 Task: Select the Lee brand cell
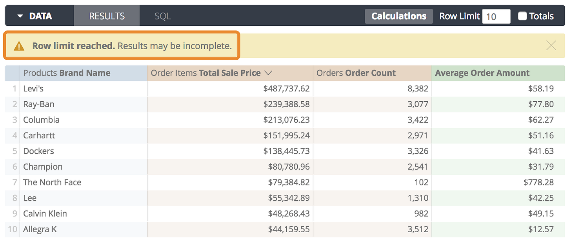(x=84, y=198)
